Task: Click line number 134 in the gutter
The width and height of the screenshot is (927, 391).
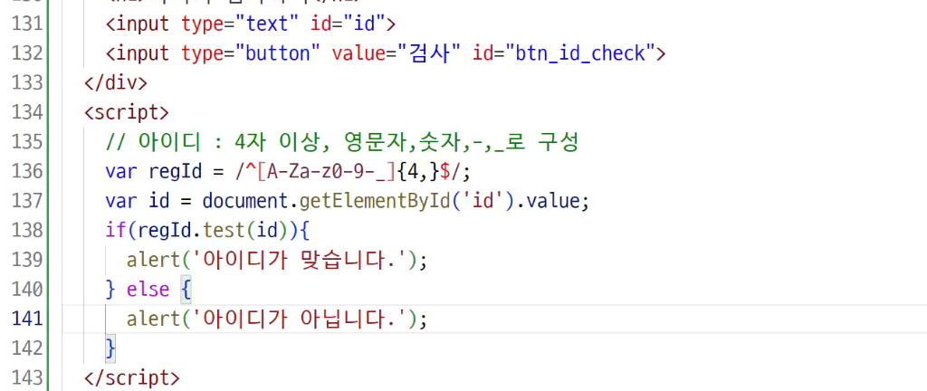Action: click(27, 113)
